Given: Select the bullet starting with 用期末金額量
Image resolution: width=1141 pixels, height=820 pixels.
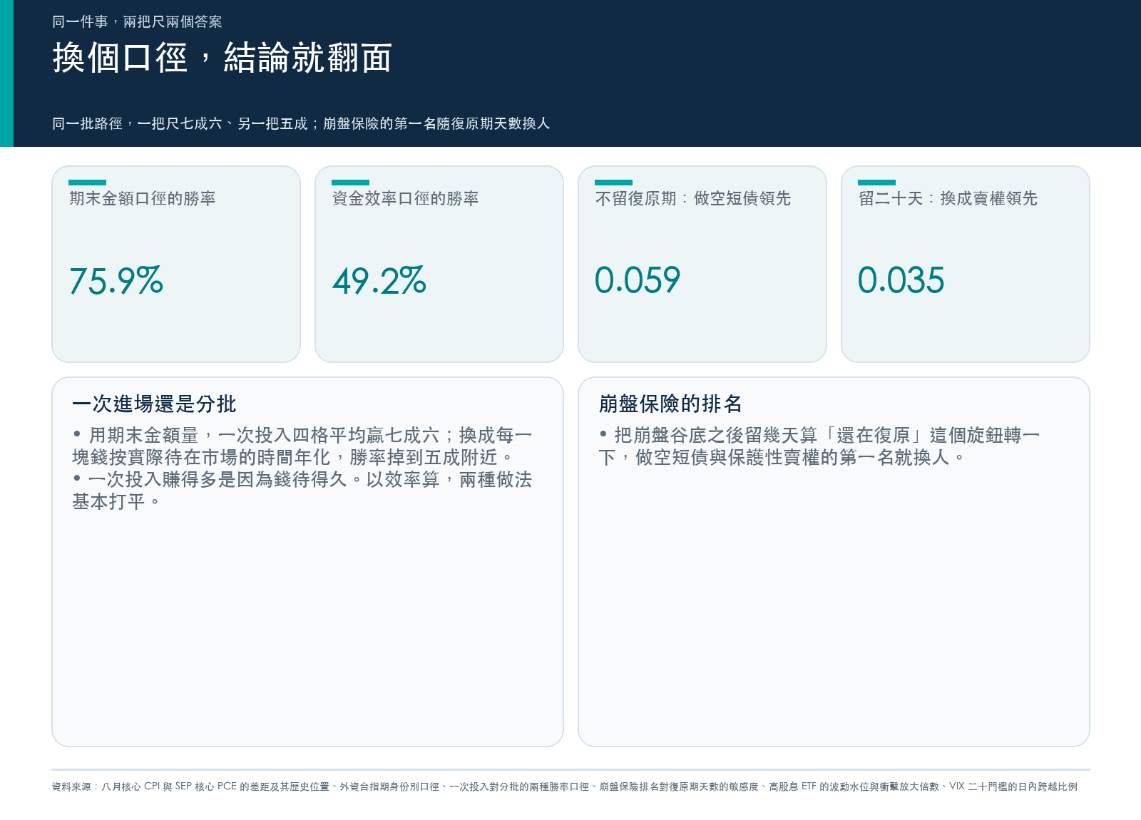Looking at the screenshot, I should click(302, 446).
